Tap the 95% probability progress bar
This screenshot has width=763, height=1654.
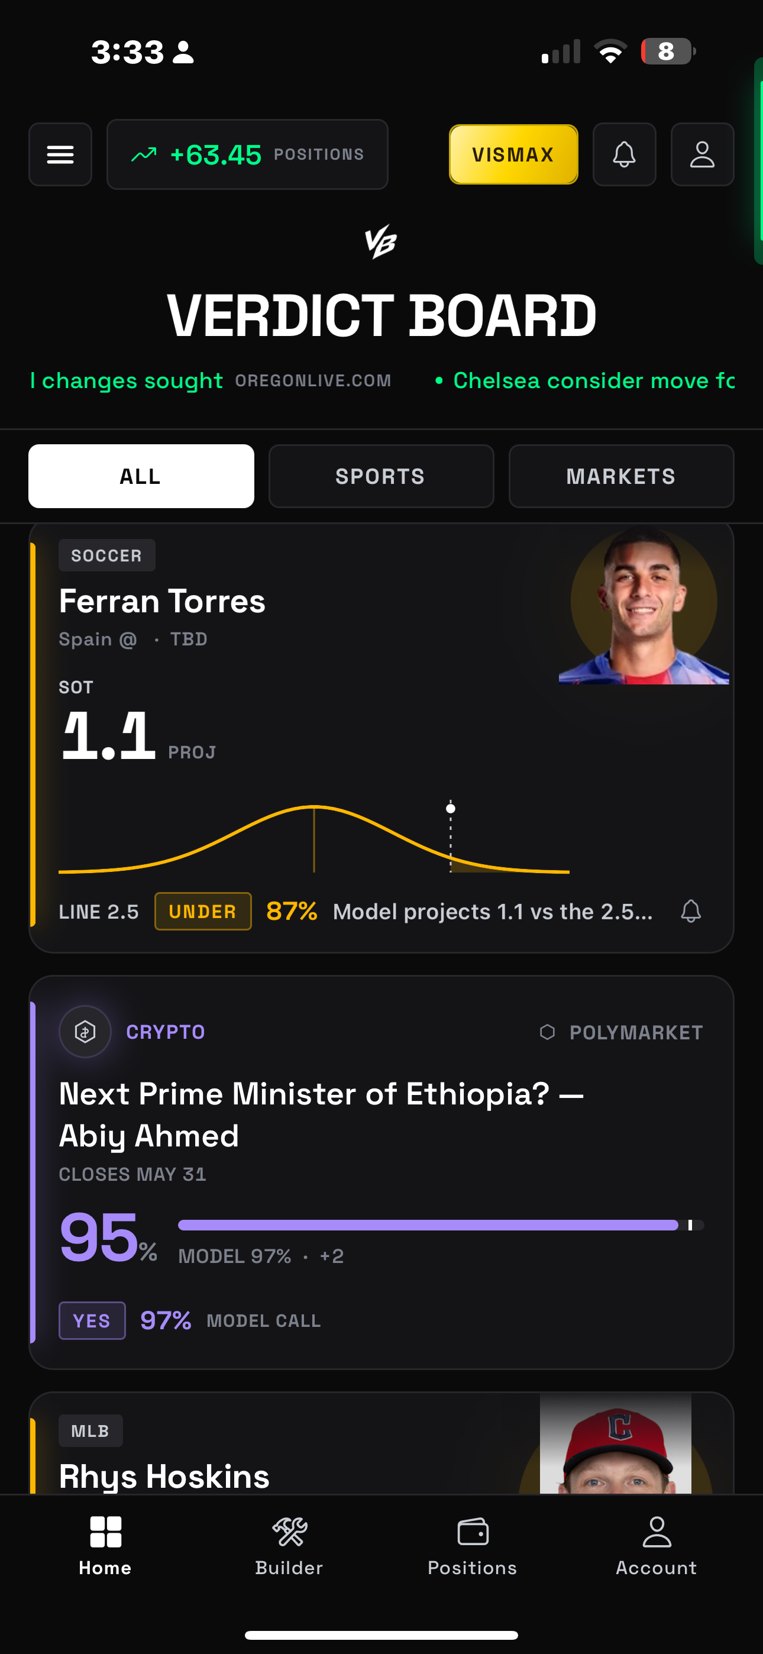click(441, 1225)
